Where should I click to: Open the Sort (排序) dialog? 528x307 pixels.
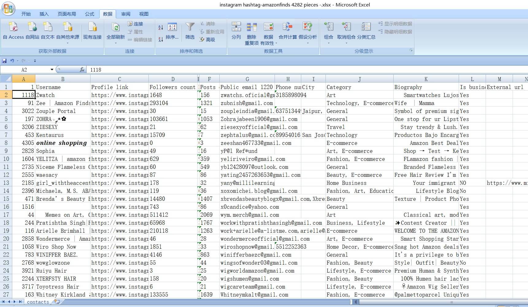tap(172, 31)
